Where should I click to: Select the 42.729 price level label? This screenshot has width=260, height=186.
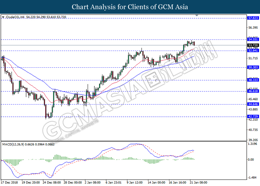pyautogui.click(x=253, y=116)
